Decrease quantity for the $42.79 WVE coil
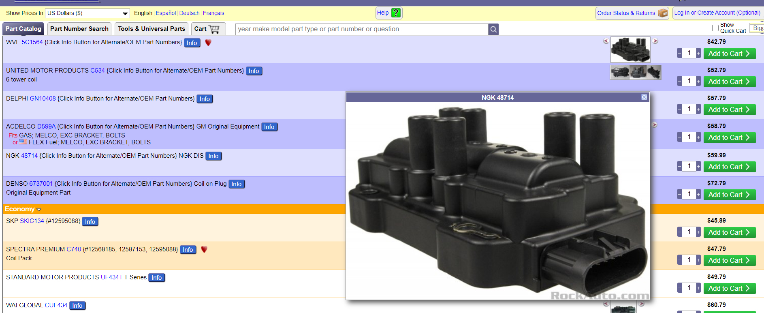The height and width of the screenshot is (313, 764). tap(679, 53)
